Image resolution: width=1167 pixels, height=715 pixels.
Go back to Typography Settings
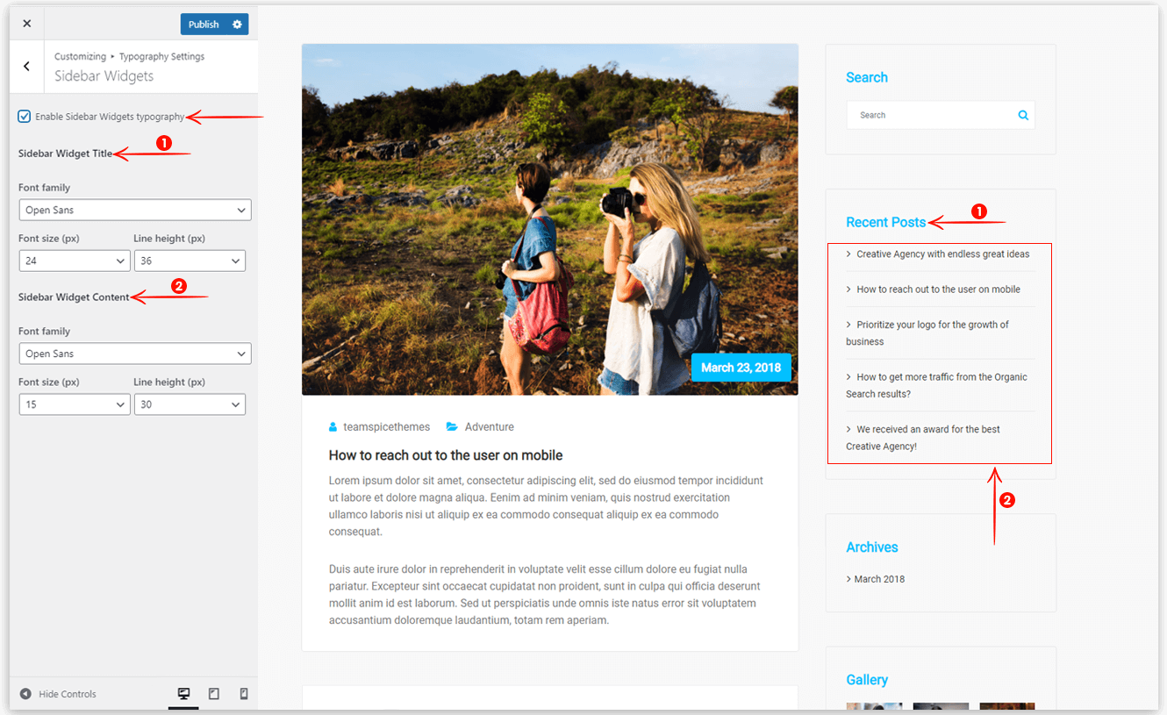pyautogui.click(x=26, y=67)
